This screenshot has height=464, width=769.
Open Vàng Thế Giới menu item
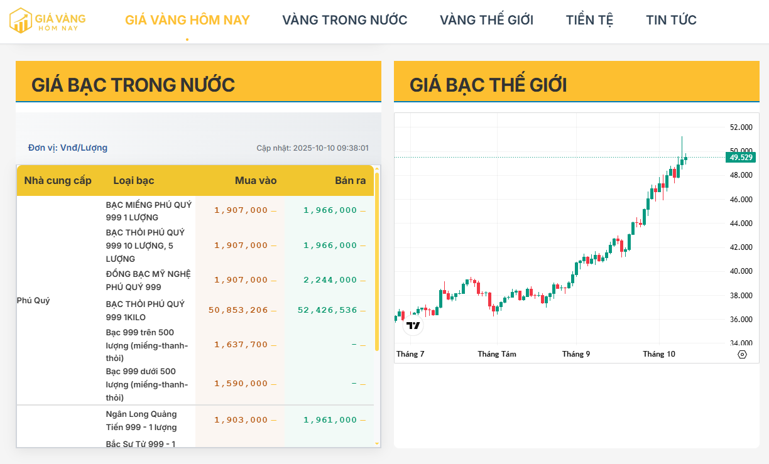[x=486, y=20]
